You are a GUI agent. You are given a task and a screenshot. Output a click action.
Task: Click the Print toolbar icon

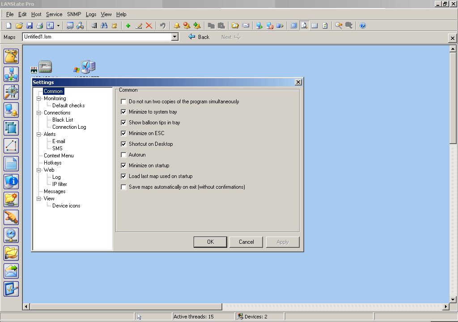(39, 25)
